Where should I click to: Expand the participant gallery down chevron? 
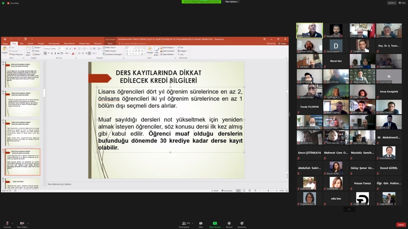pyautogui.click(x=349, y=209)
